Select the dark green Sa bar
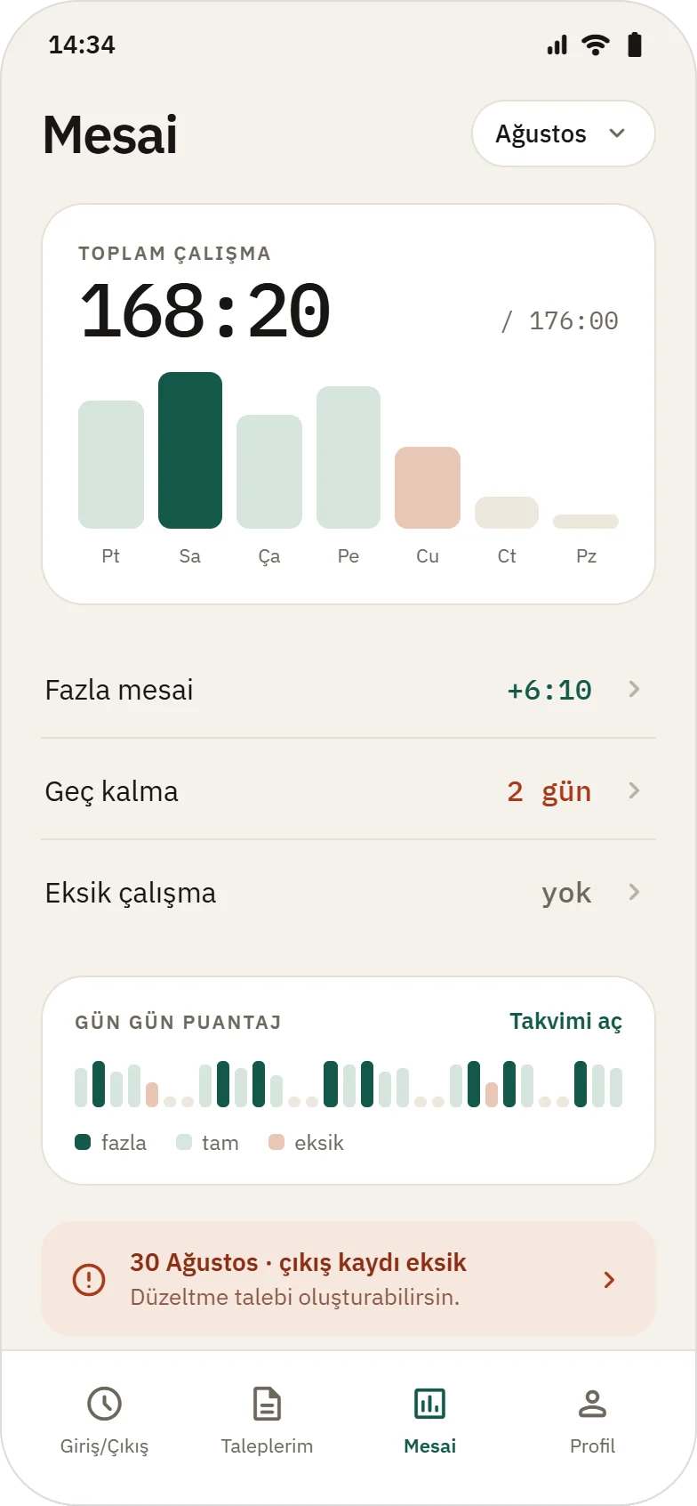Screen dimensions: 697x1506 tap(190, 450)
